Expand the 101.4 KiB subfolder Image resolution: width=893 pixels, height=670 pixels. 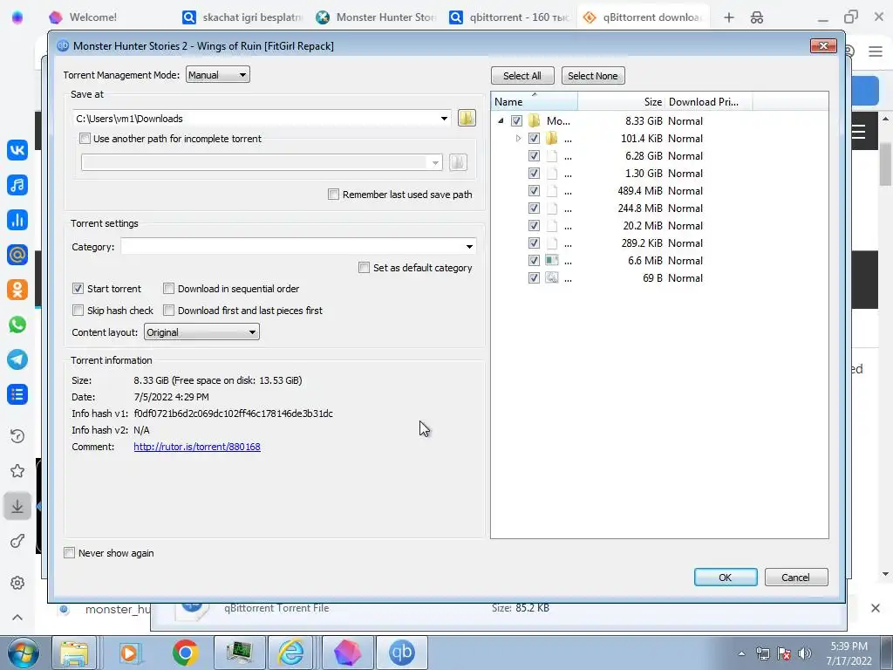click(518, 139)
